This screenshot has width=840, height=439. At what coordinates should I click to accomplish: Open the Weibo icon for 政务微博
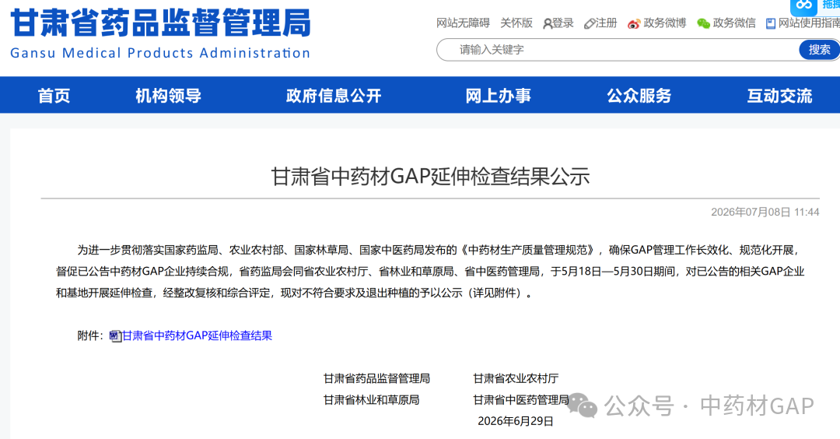(x=635, y=23)
